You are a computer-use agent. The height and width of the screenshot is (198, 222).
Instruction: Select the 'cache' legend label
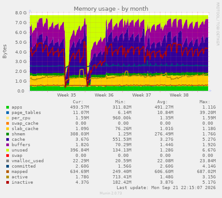point(18,139)
